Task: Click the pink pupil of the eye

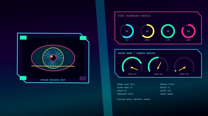Action: (x=53, y=58)
